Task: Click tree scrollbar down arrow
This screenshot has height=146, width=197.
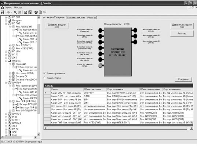Action: (39, 134)
